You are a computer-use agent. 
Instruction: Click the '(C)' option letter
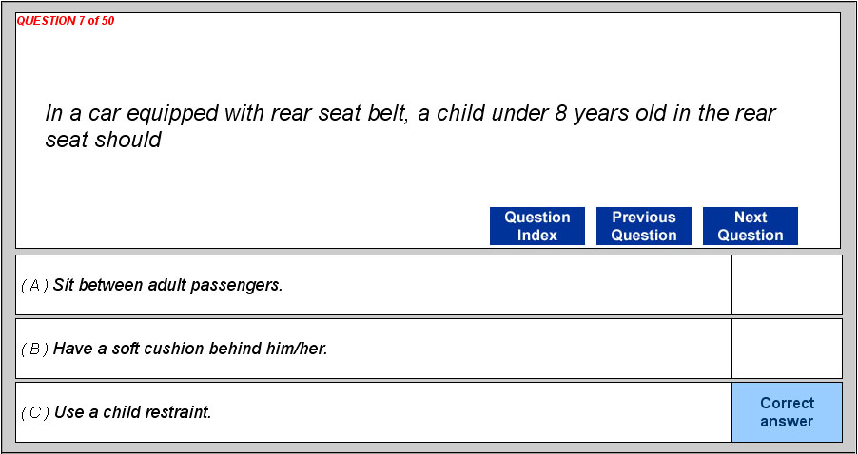(34, 412)
